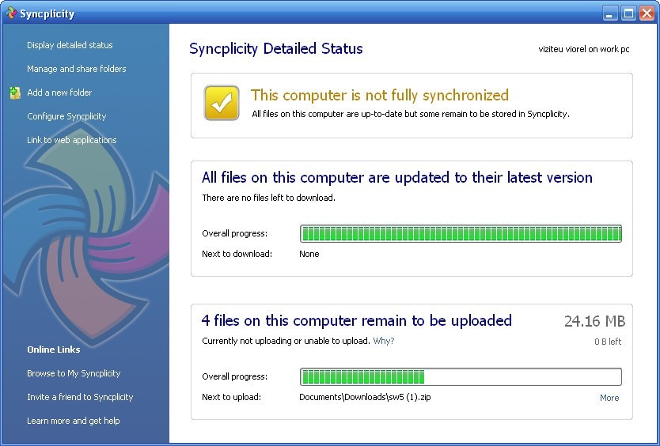The image size is (660, 446).
Task: Open Display detailed status in sidebar
Action: coord(70,45)
